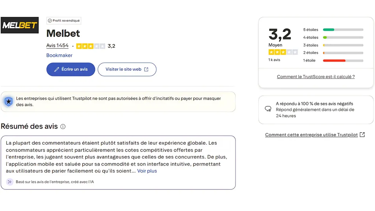Screen dimensions: 375x211
Task: Open Comment le TrustScore est-il calculé link
Action: [316, 77]
